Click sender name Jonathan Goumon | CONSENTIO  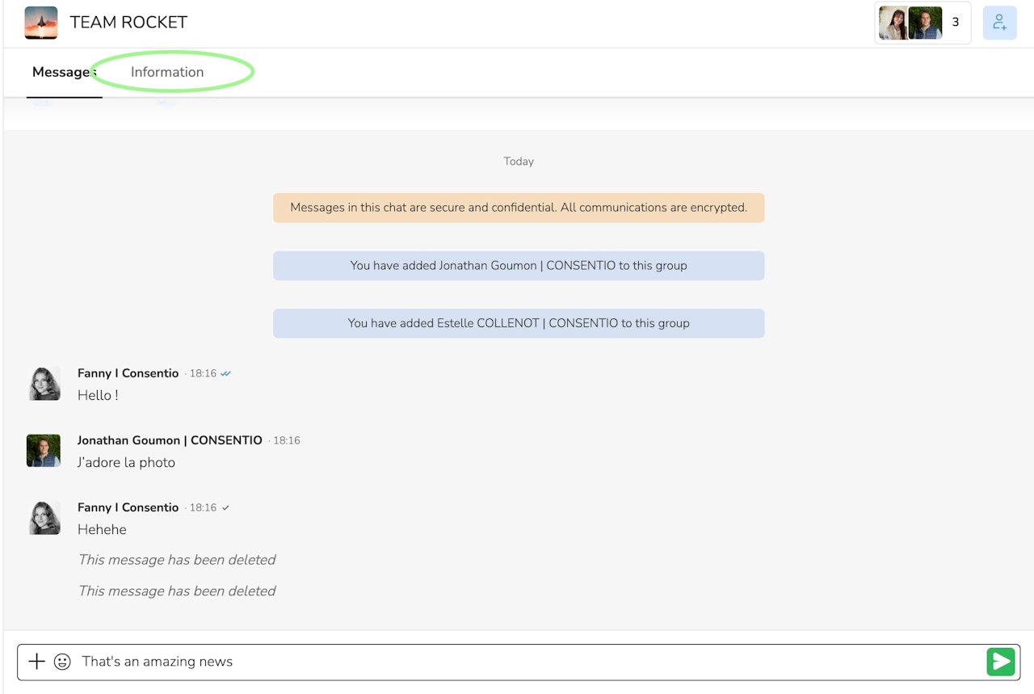pos(170,440)
